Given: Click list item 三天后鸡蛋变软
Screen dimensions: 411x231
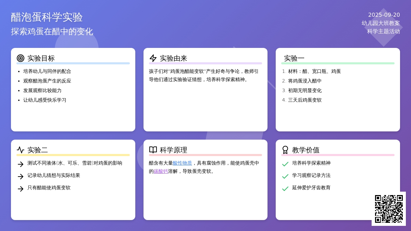Looking at the screenshot, I should click(305, 100).
